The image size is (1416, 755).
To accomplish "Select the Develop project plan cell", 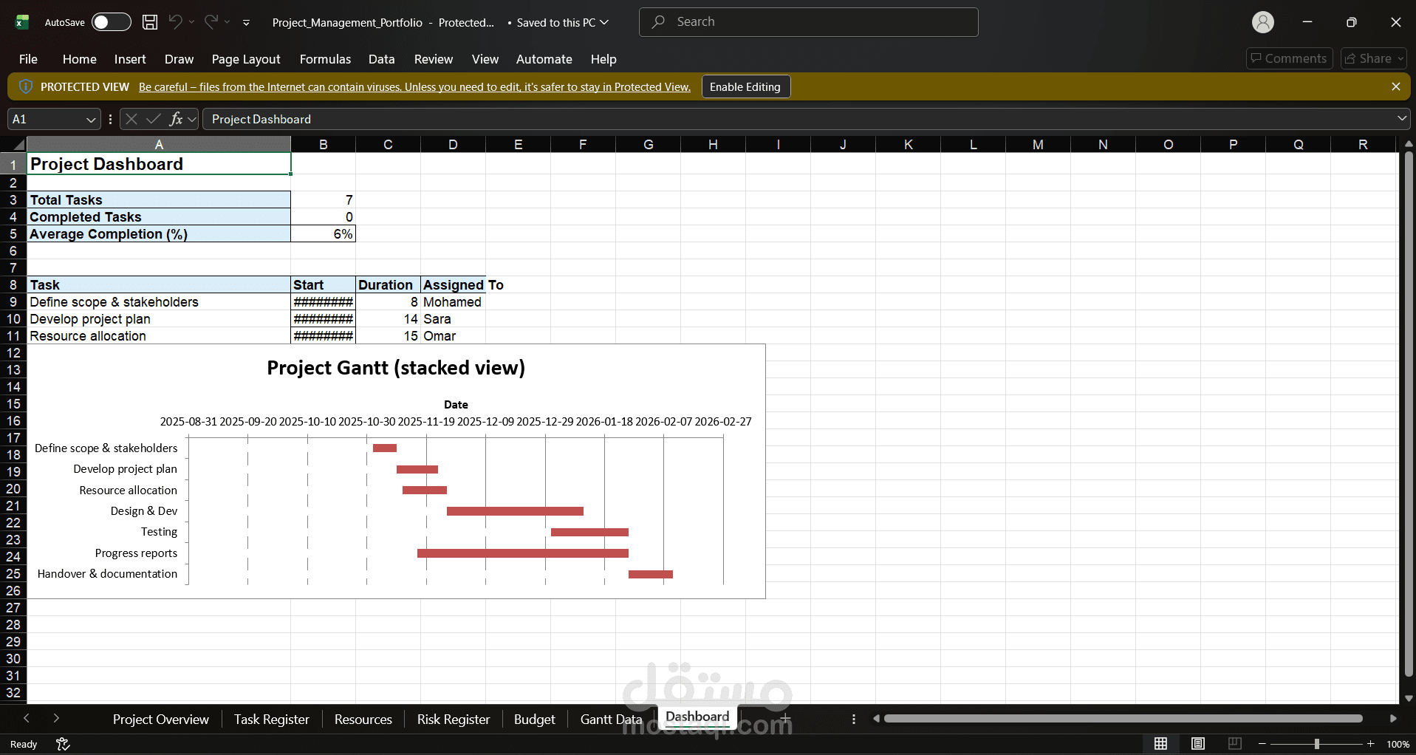I will (x=159, y=318).
